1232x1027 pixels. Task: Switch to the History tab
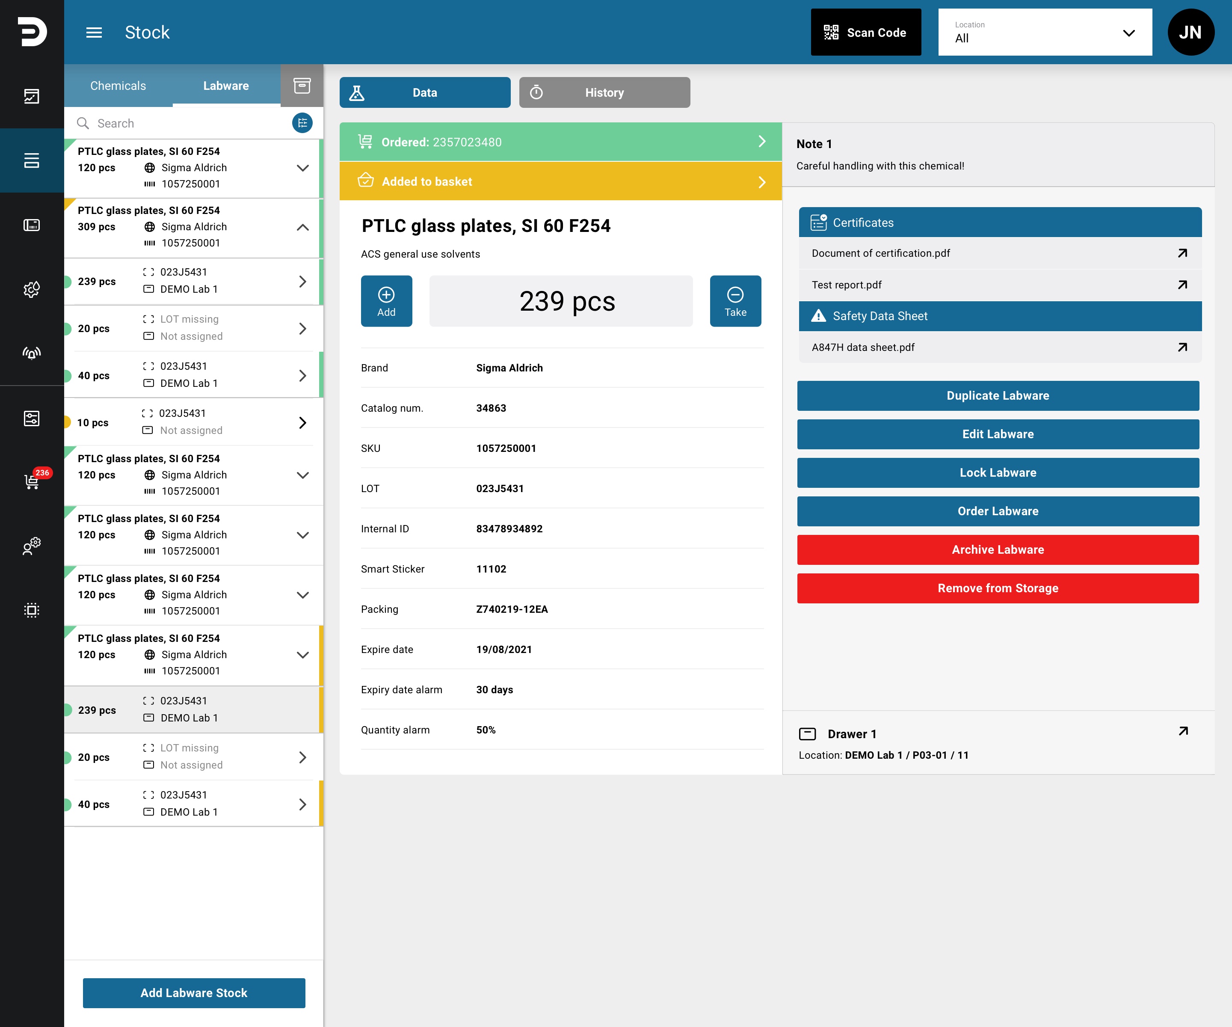tap(604, 93)
